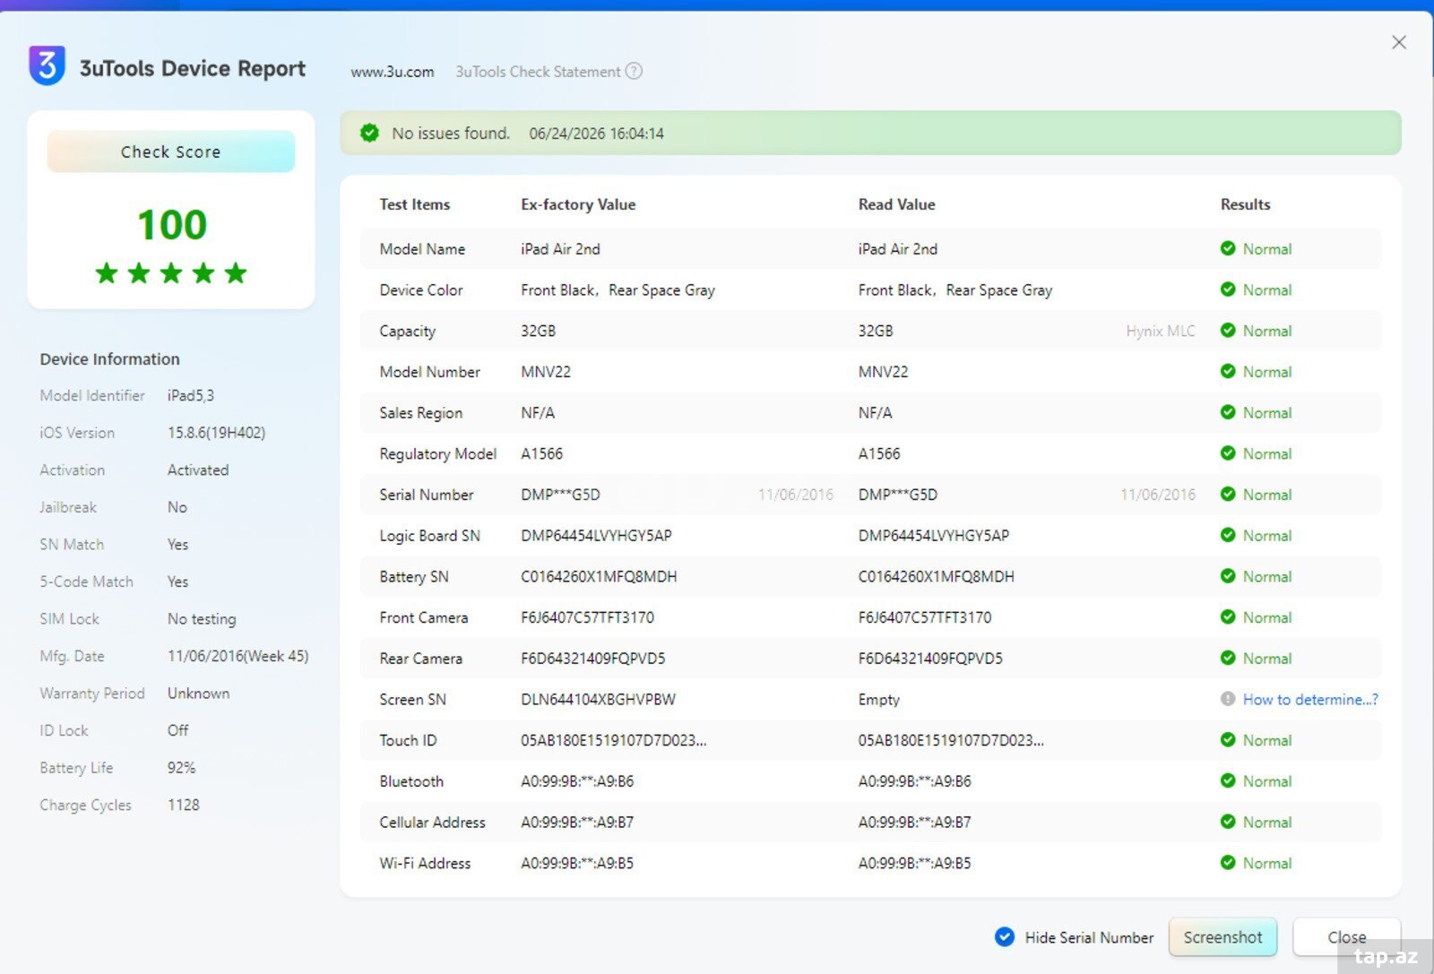Click Sales Region ex-factory value NF/A
The image size is (1434, 974).
pyautogui.click(x=538, y=413)
